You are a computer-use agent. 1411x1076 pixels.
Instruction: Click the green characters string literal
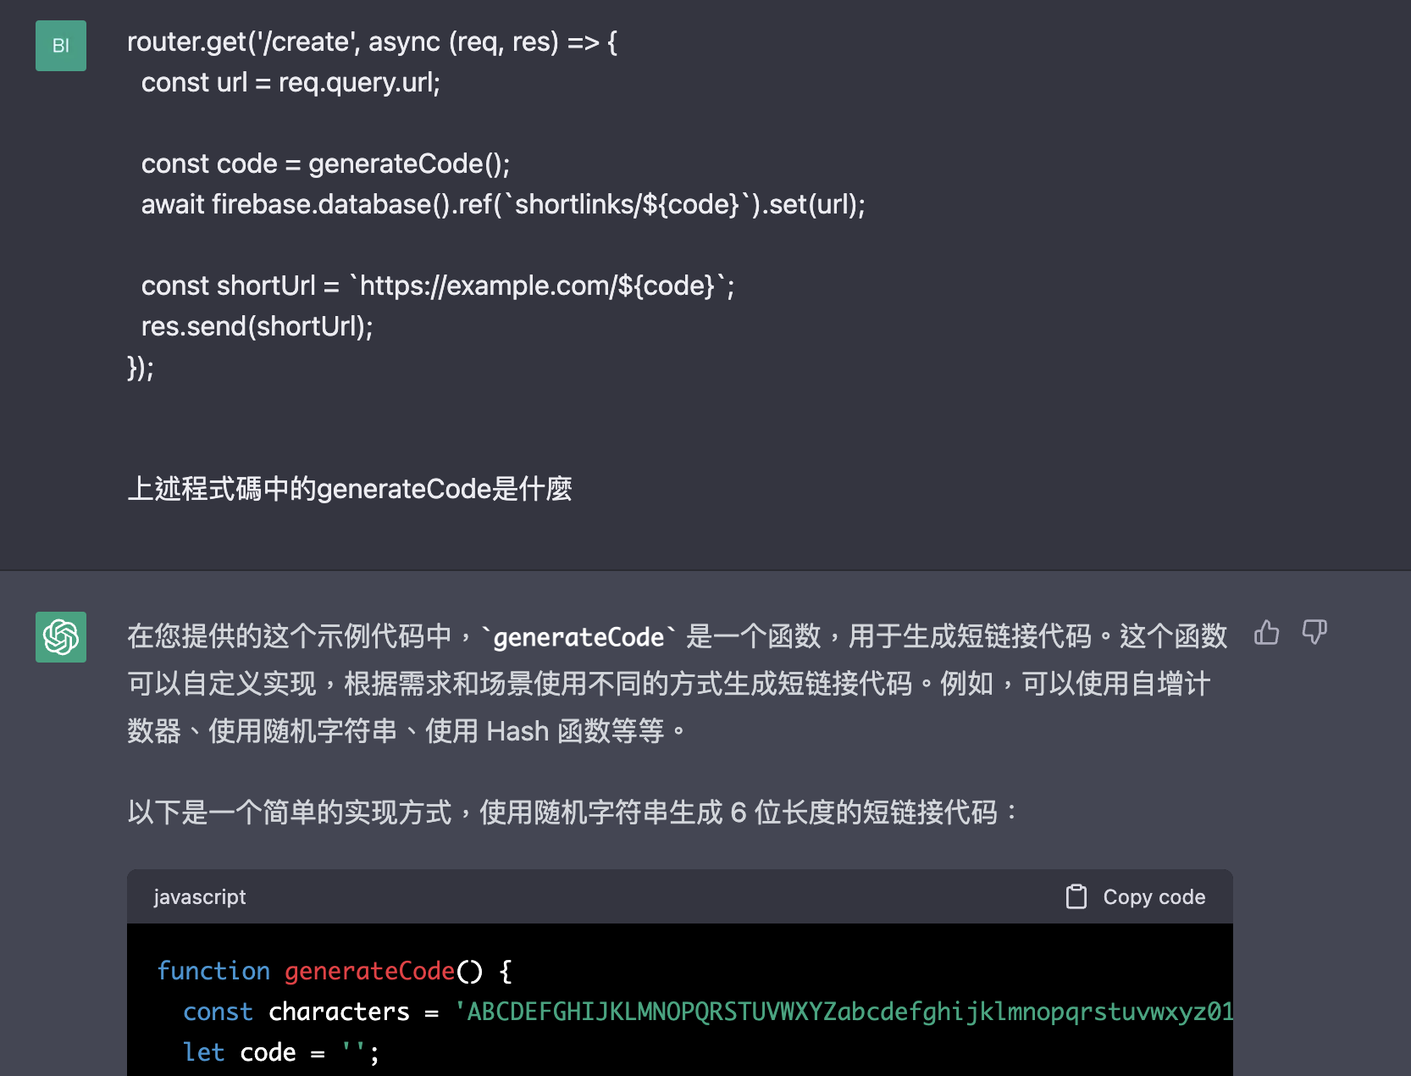pyautogui.click(x=844, y=1012)
